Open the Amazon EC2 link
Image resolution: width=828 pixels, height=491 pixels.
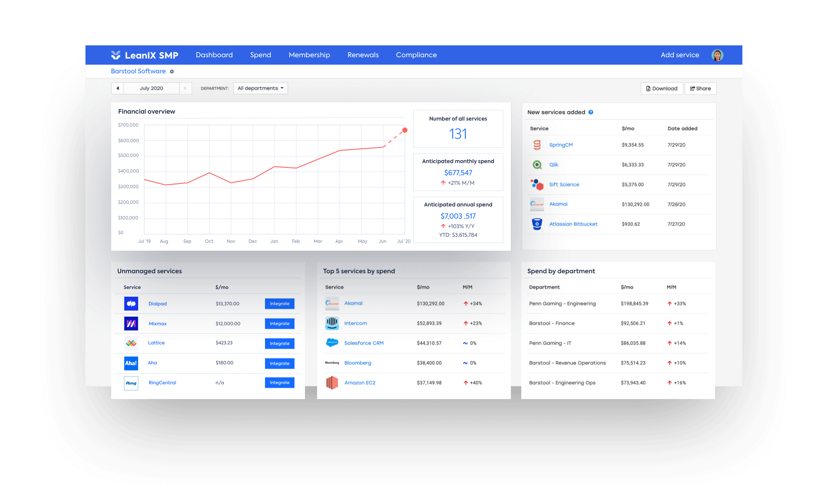(x=360, y=383)
